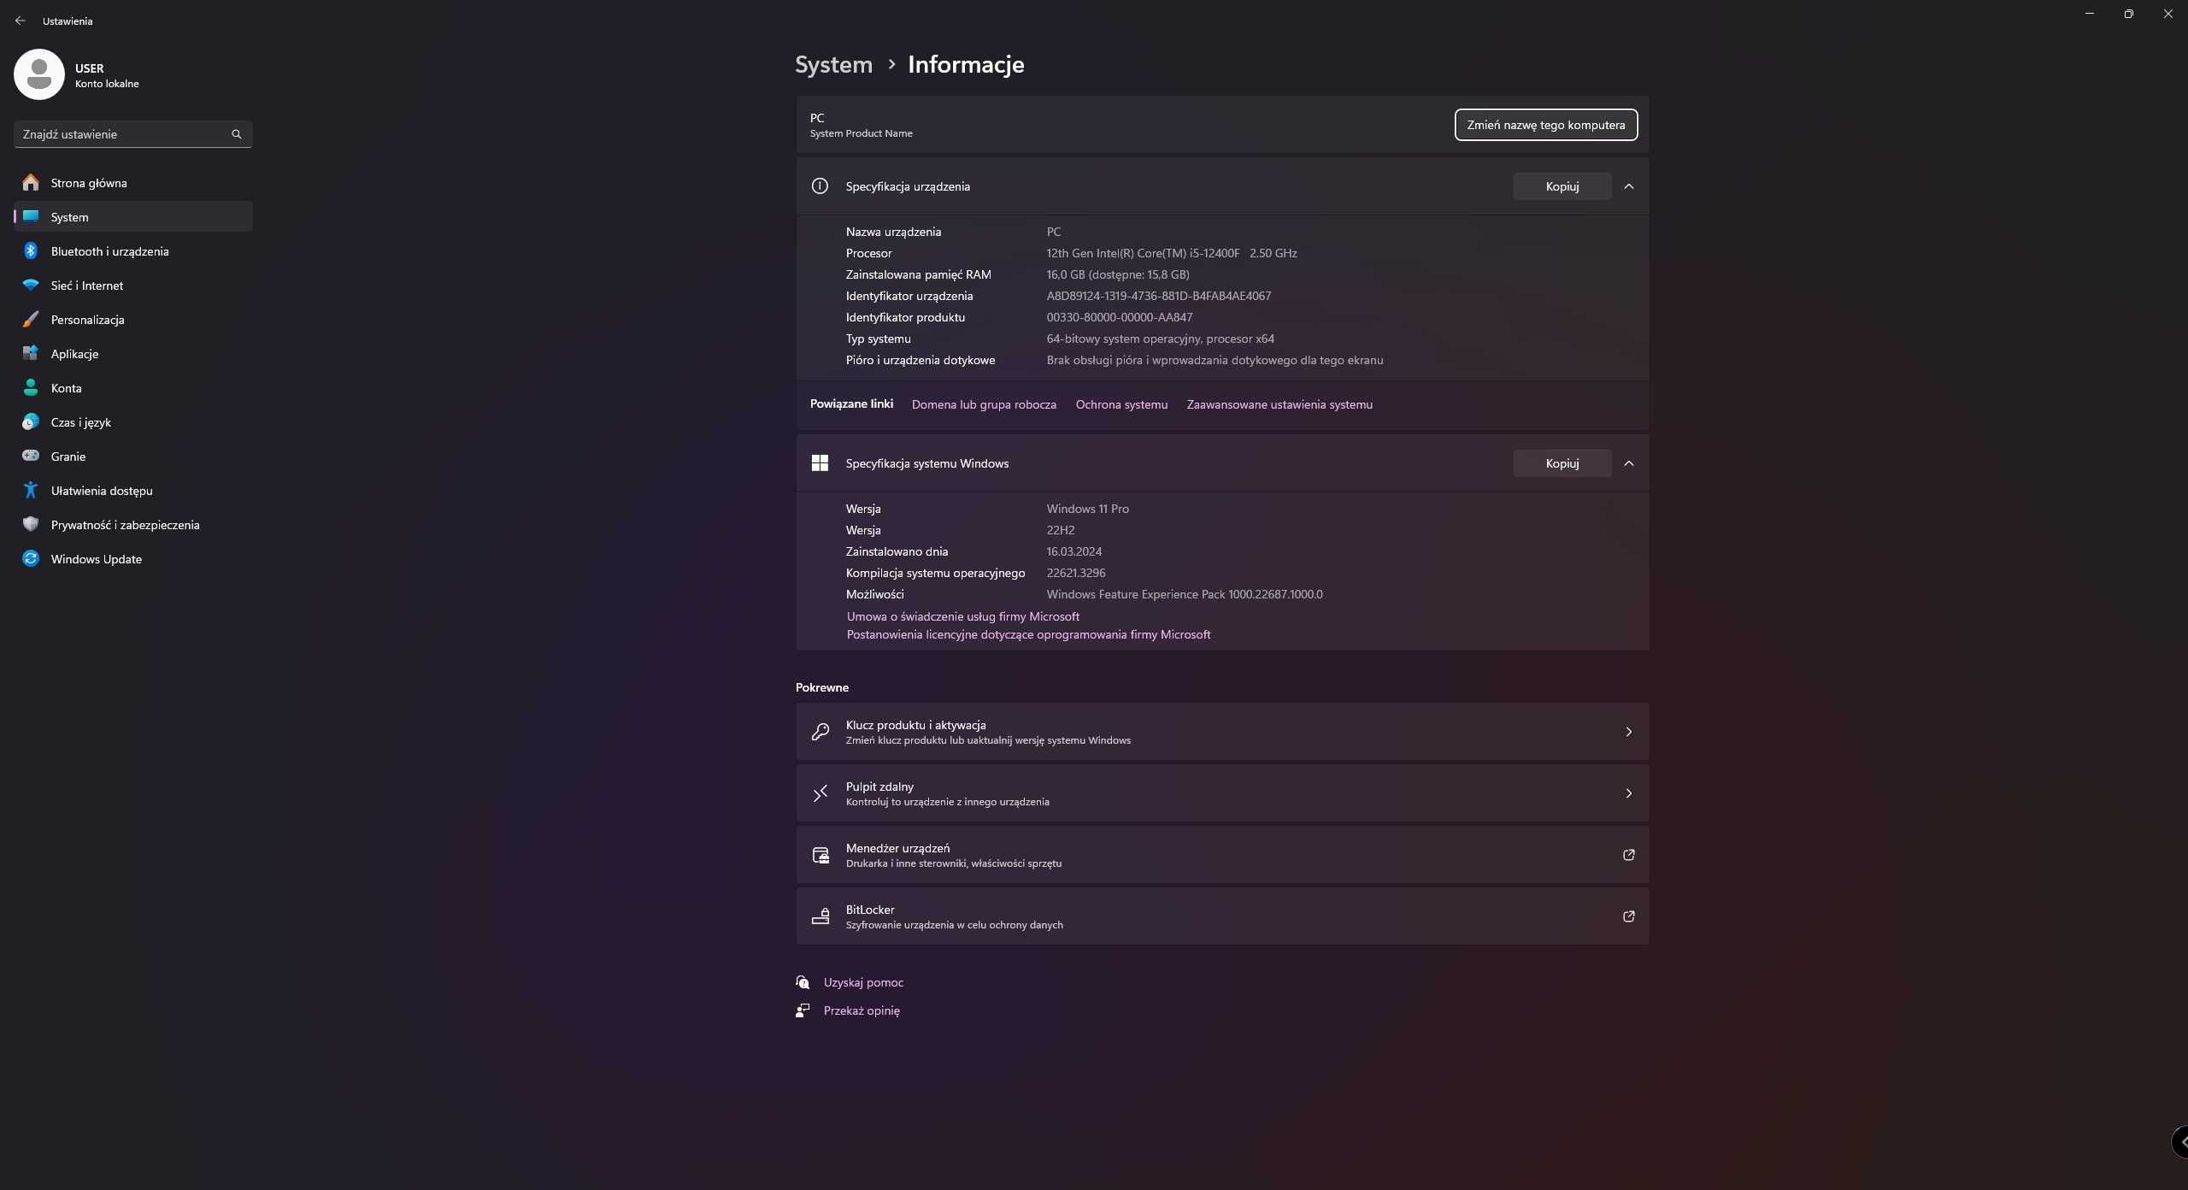Open Windows Update settings page
The height and width of the screenshot is (1190, 2188).
(x=133, y=558)
